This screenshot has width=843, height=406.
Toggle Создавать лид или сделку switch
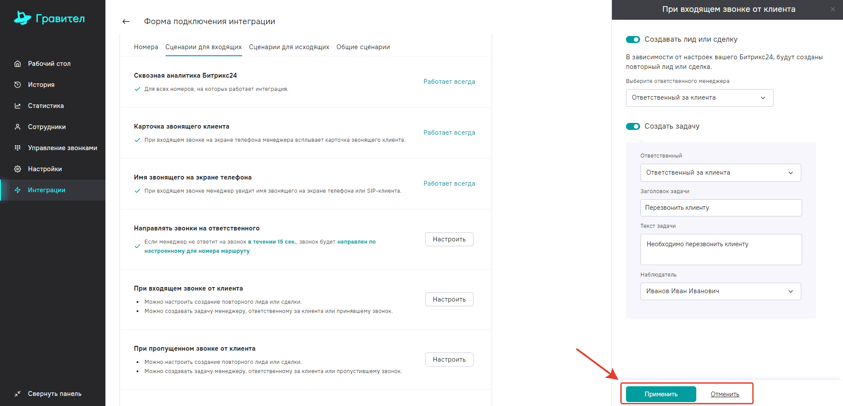click(x=633, y=40)
